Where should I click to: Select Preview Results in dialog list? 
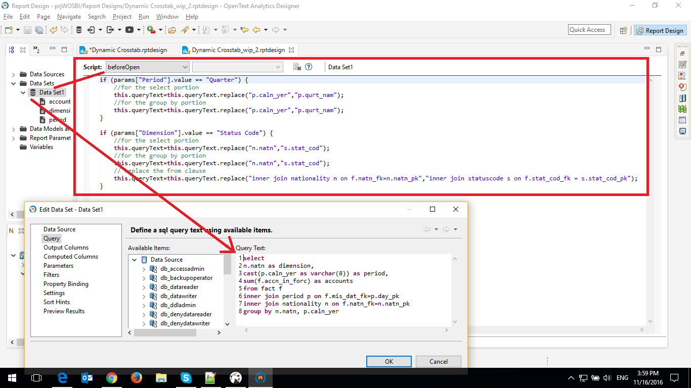coord(64,311)
